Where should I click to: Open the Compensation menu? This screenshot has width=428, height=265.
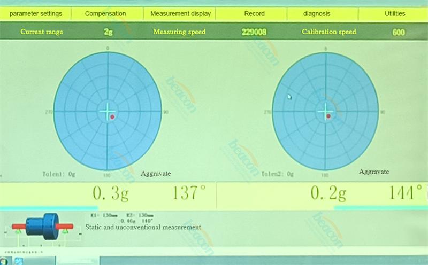point(105,13)
